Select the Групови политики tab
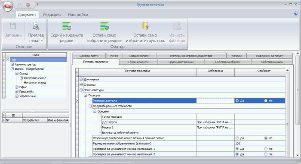301x164 pixels. (95, 62)
